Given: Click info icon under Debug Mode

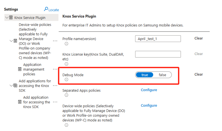Looking at the screenshot, I should (x=66, y=80).
